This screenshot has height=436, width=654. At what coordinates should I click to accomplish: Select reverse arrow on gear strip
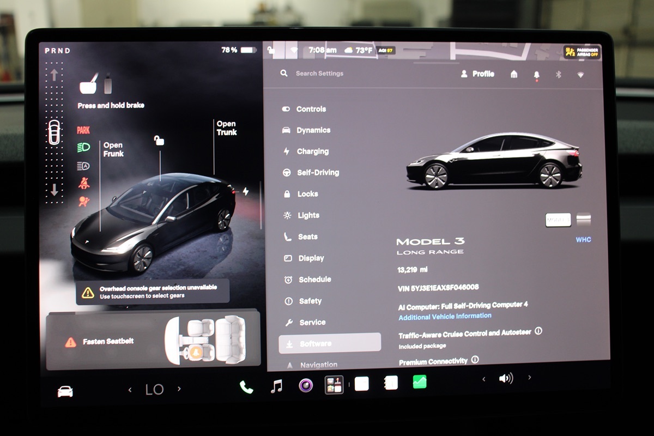tap(54, 190)
